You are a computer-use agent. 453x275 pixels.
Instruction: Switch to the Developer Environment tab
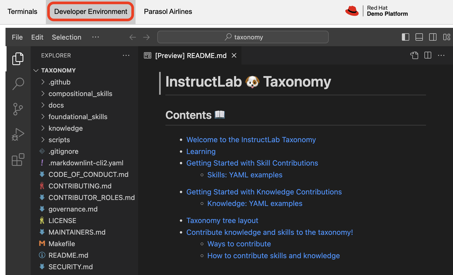(91, 12)
